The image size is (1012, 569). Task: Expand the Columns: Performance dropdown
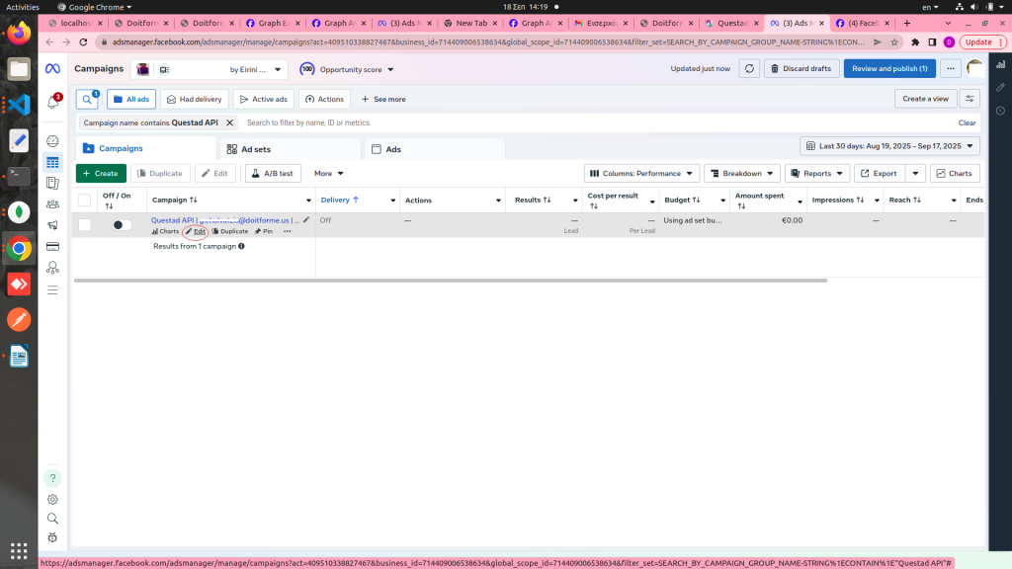pyautogui.click(x=642, y=173)
